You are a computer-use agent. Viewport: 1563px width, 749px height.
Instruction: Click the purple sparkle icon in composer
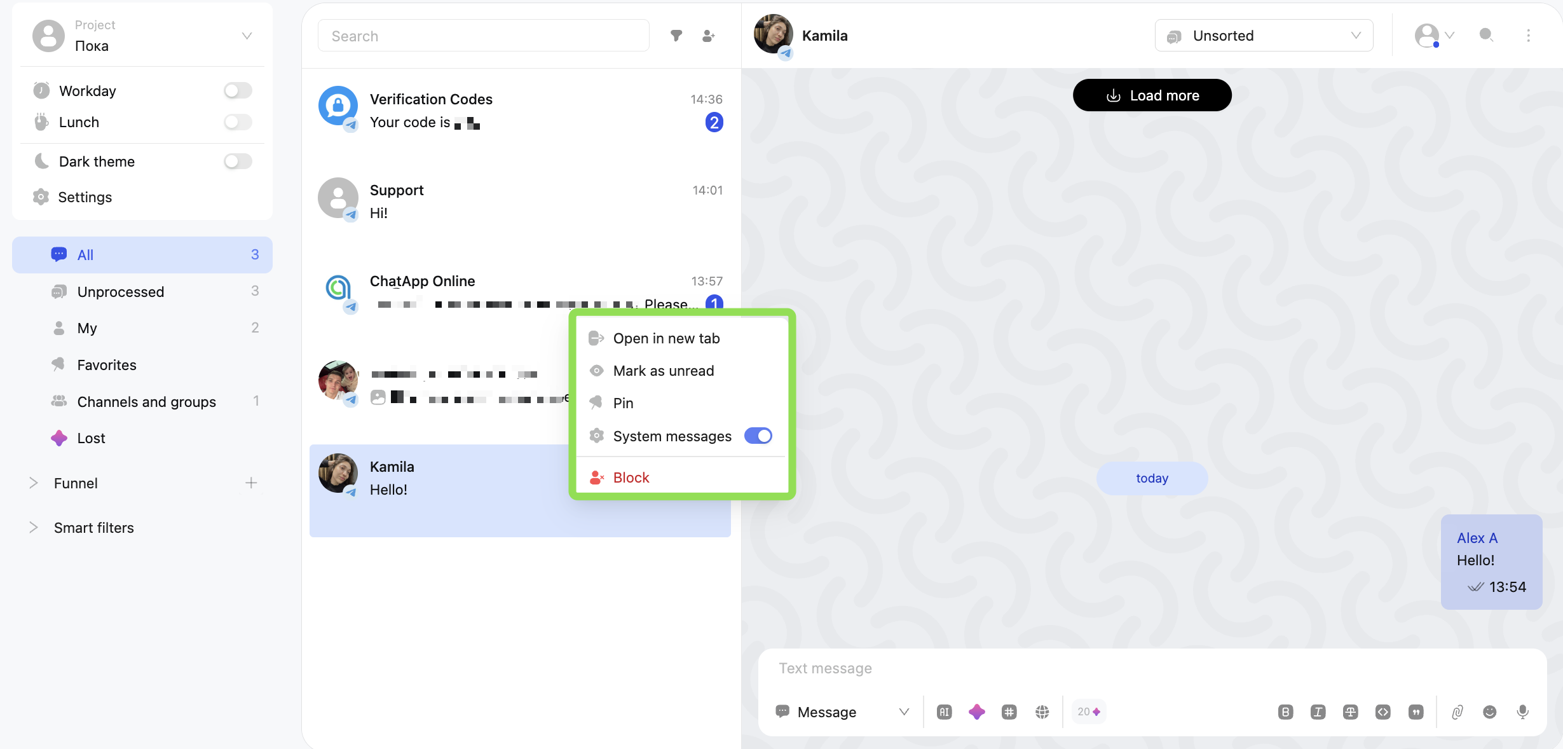pos(977,712)
